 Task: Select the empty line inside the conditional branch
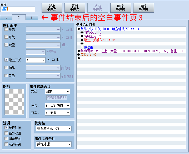point(131,44)
